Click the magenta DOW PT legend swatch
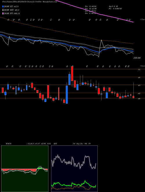145x192 pixels. pyautogui.click(x=3, y=13)
